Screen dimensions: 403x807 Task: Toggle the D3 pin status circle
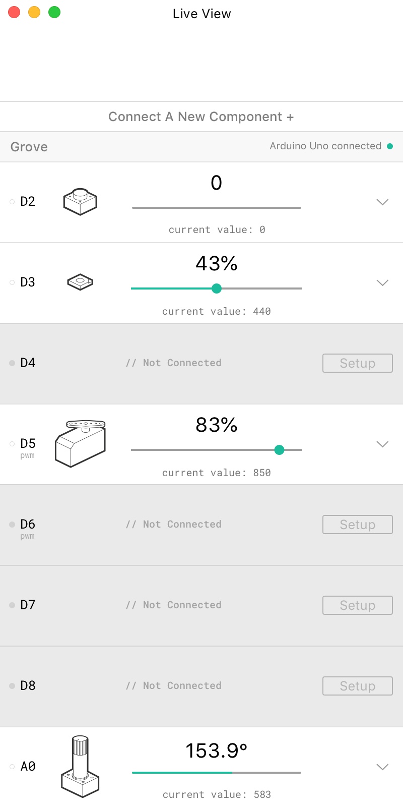[12, 282]
